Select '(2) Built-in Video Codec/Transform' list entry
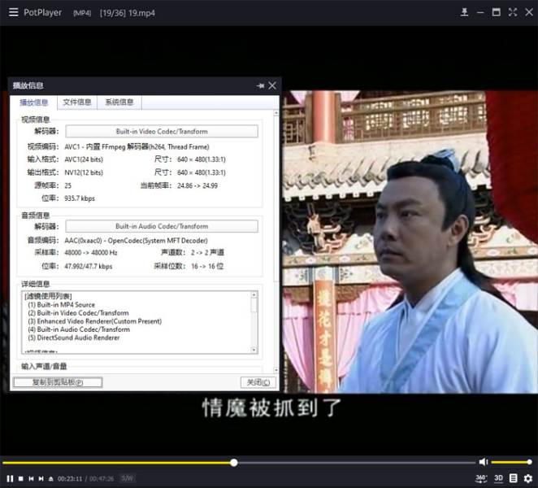This screenshot has width=538, height=488. coord(78,313)
